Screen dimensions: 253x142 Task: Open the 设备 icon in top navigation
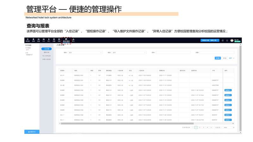[39, 40]
